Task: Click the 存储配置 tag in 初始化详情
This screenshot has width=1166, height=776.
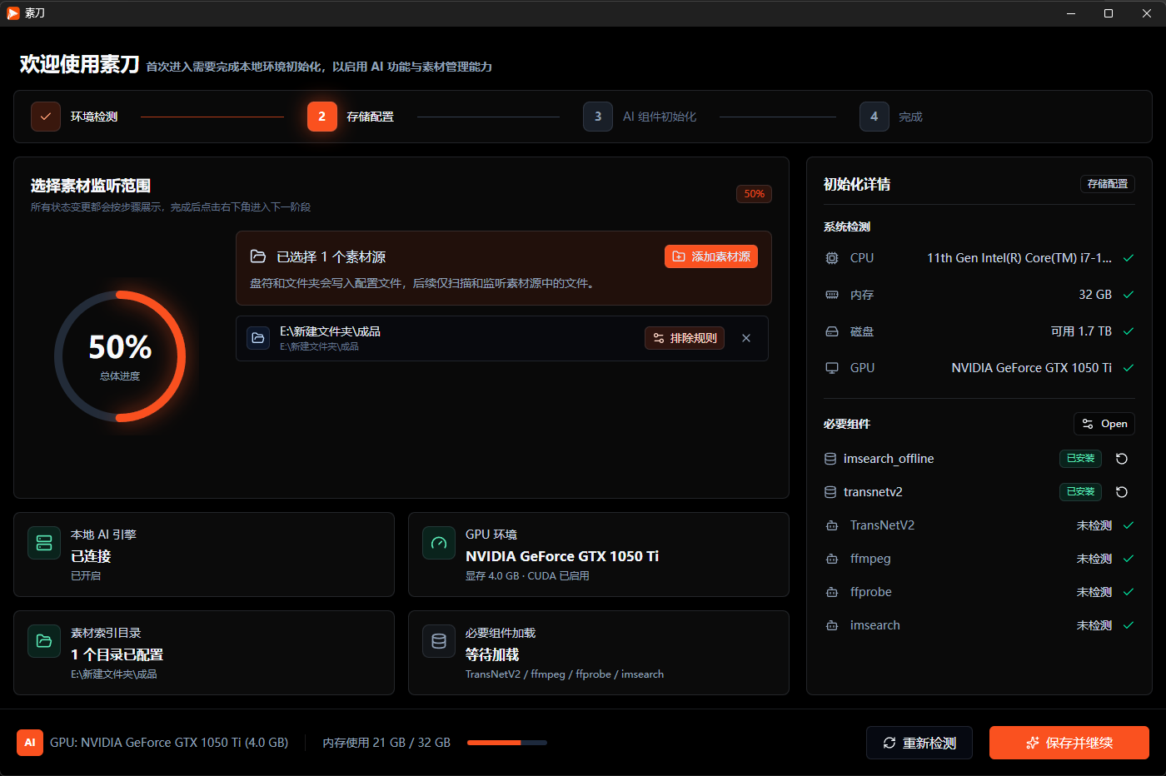Action: (x=1108, y=184)
